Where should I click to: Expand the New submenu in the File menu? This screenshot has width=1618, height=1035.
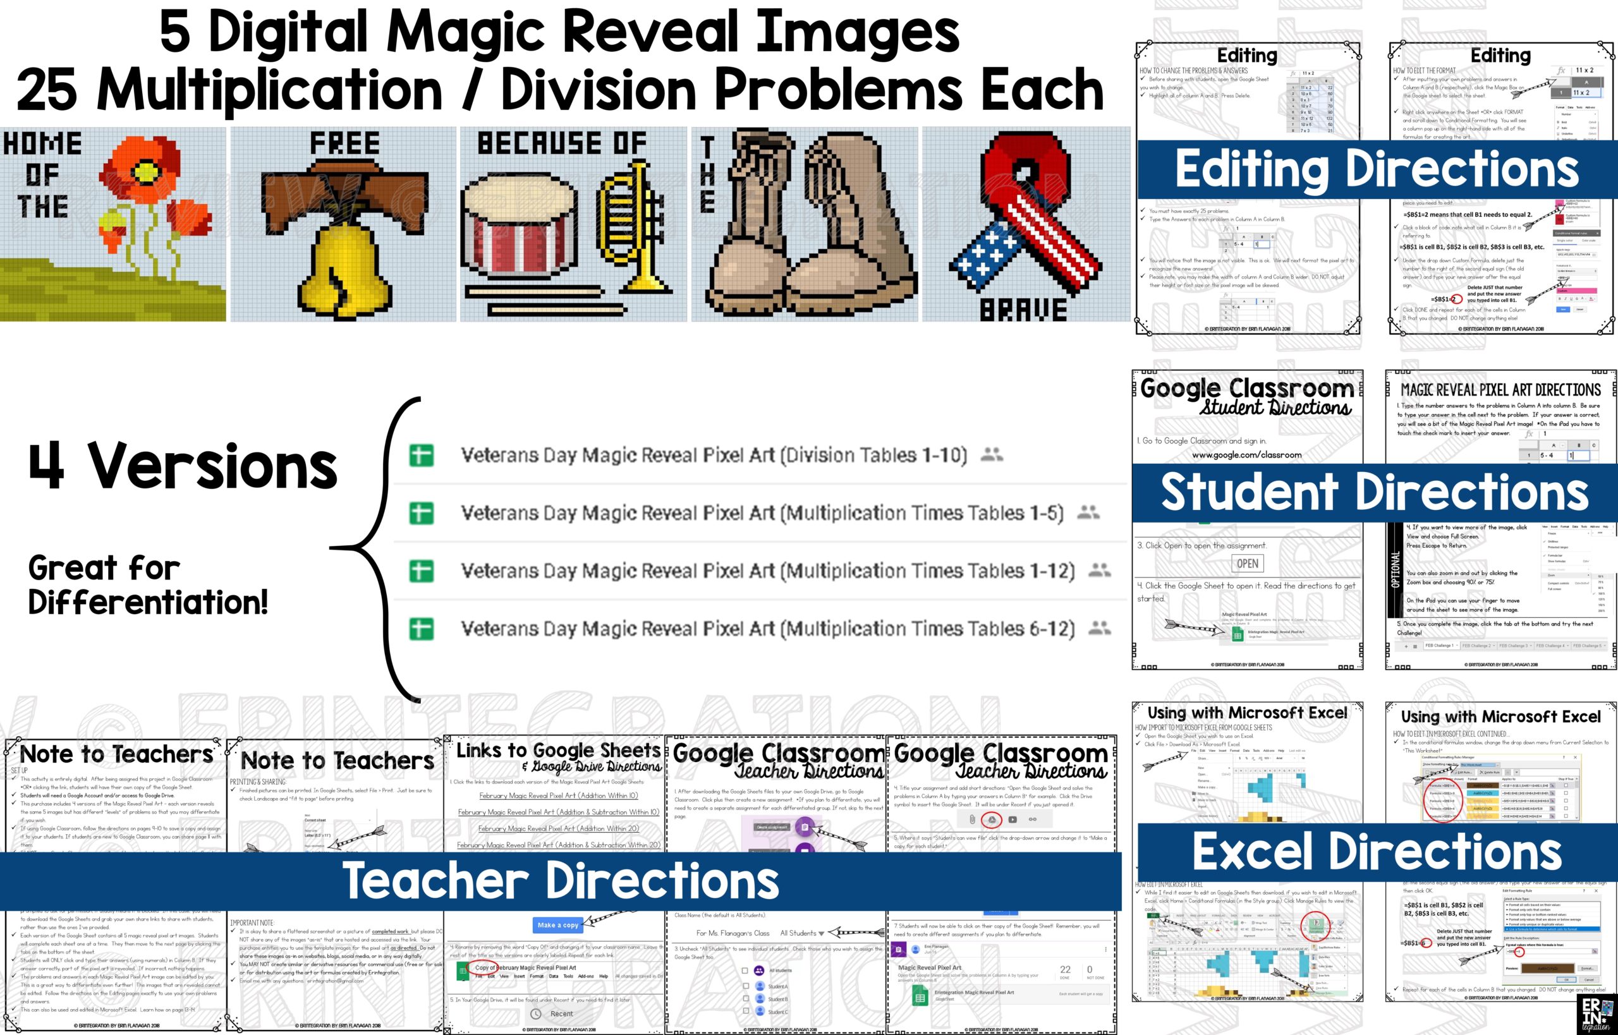[1213, 768]
